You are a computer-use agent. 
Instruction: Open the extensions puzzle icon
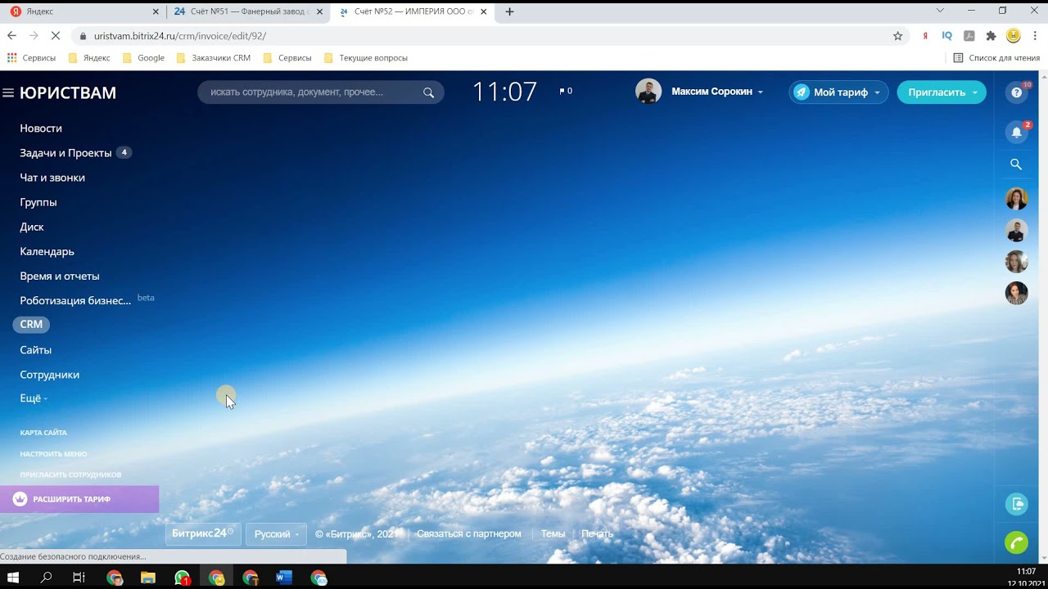[991, 36]
